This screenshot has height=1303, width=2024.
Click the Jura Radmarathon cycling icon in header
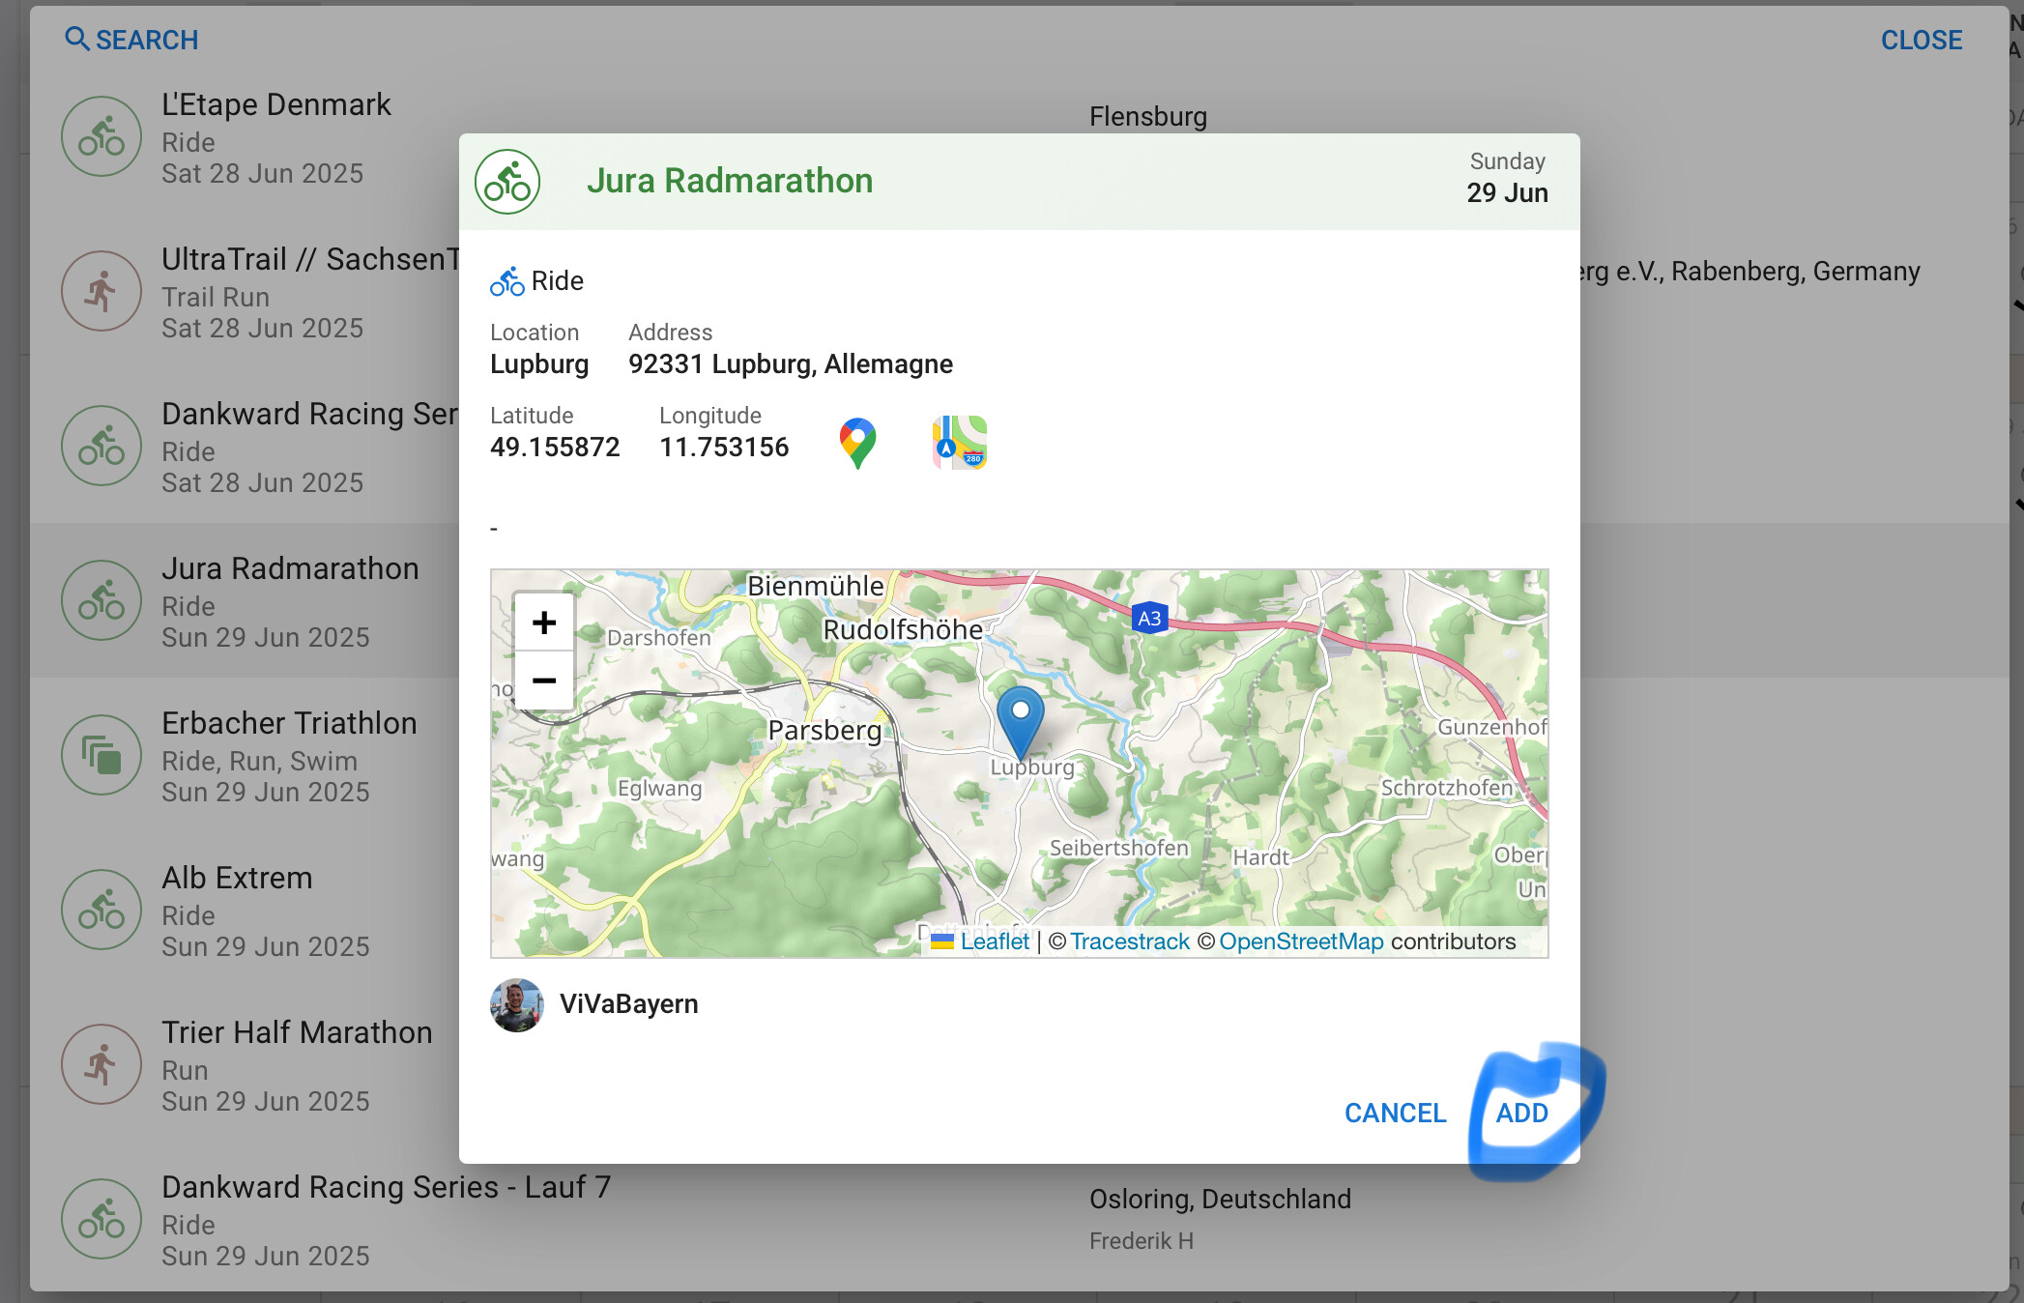point(507,182)
